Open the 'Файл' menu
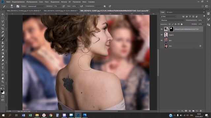The width and height of the screenshot is (211, 118). 8,2
